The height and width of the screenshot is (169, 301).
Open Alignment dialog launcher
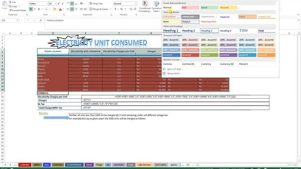pyautogui.click(x=111, y=15)
